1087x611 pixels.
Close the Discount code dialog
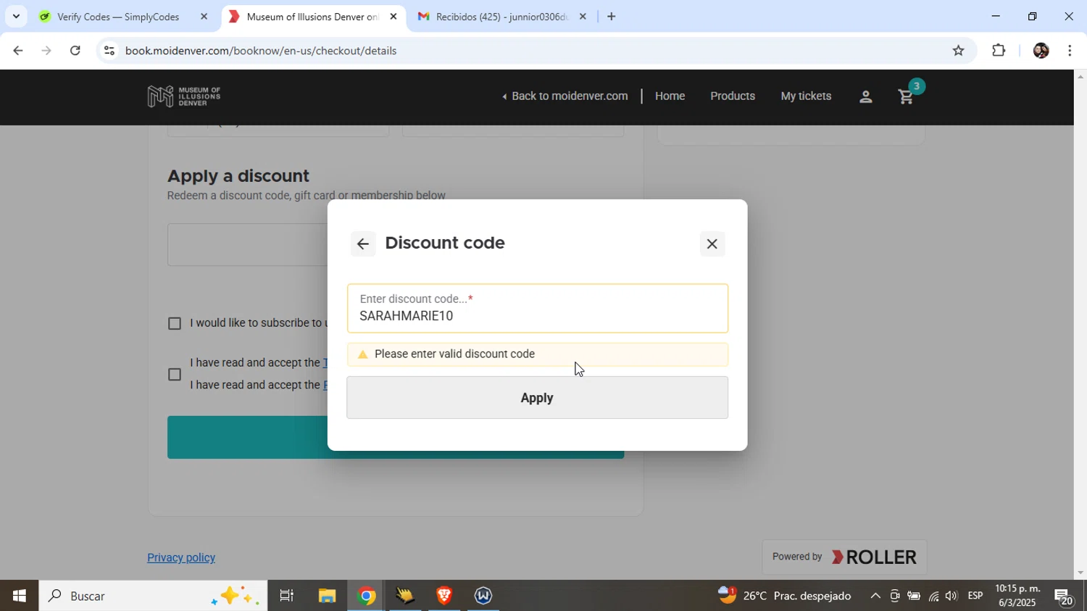[712, 244]
